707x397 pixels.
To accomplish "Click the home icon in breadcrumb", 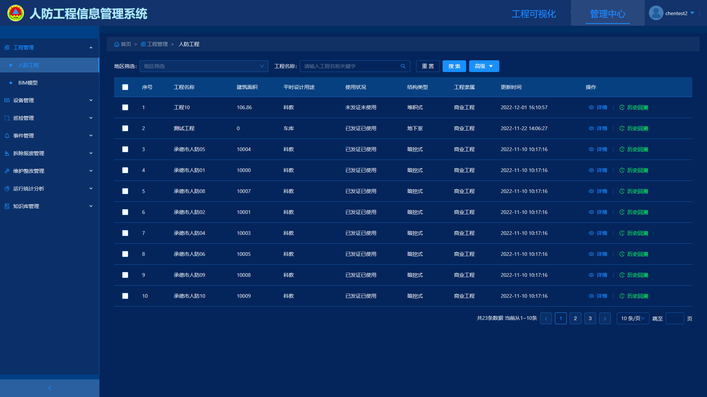I will pyautogui.click(x=117, y=44).
